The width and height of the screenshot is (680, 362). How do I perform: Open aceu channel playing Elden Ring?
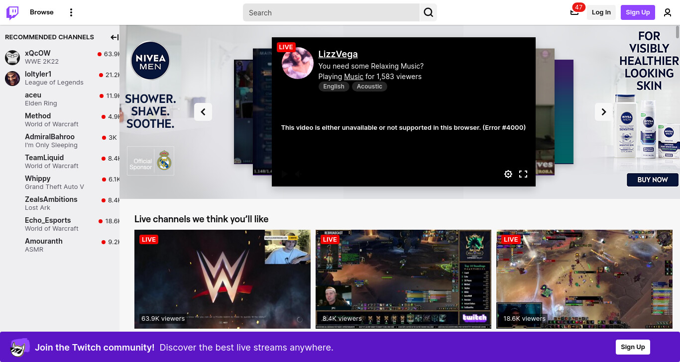(x=60, y=99)
